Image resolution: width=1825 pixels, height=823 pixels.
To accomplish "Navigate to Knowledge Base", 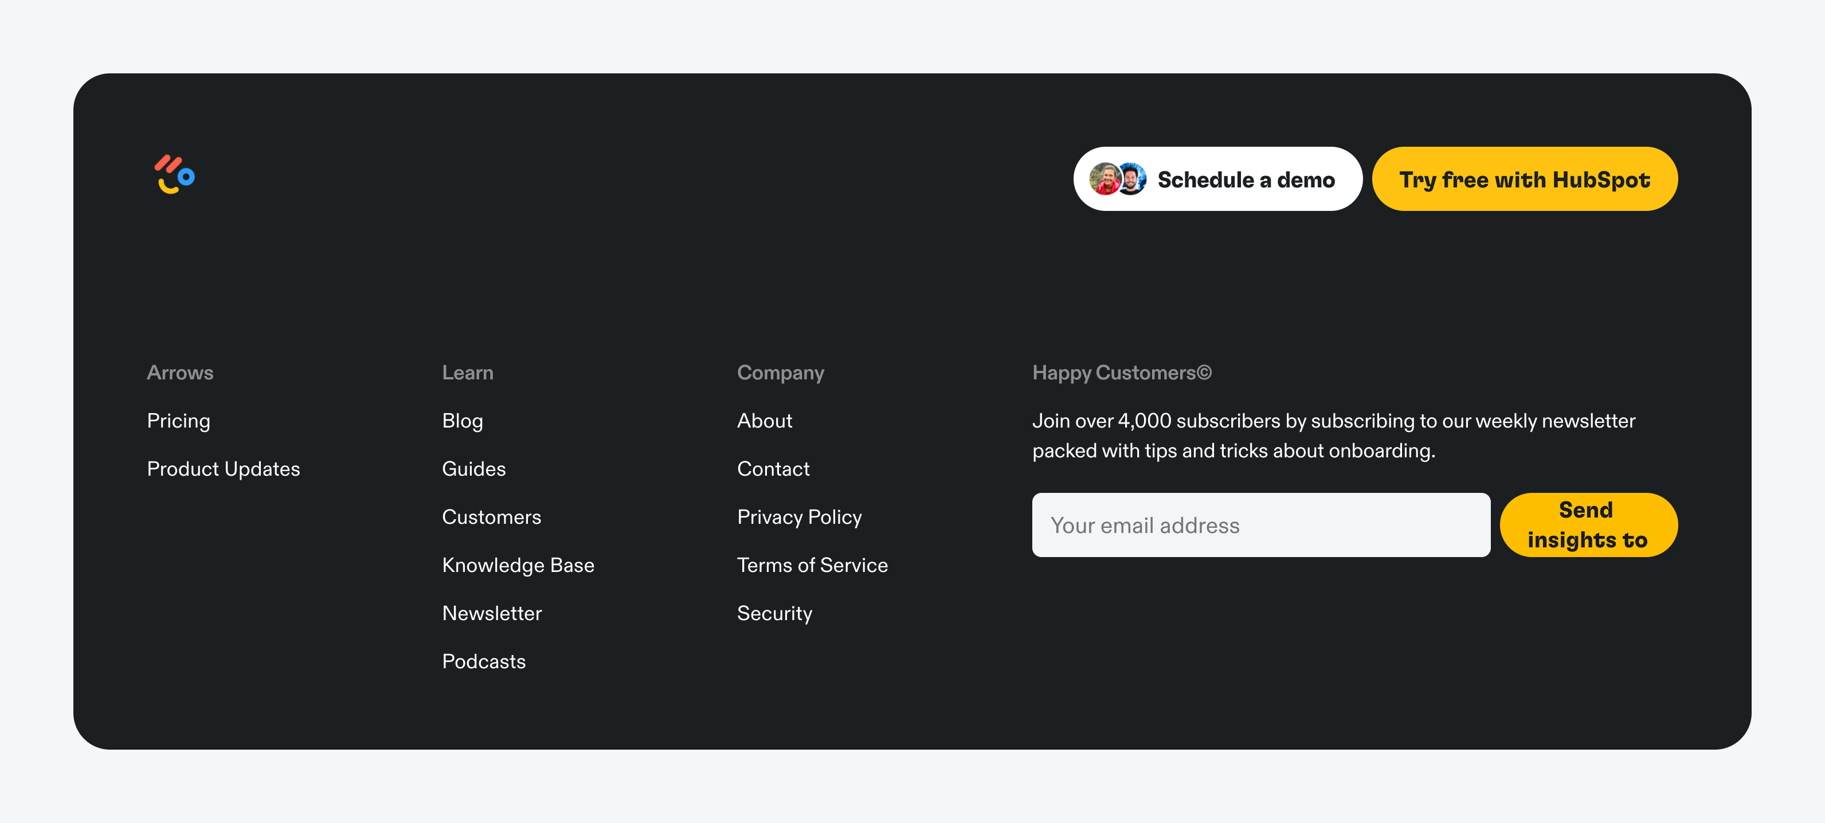I will [518, 565].
